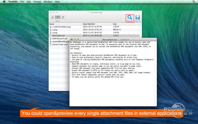
Task: Select the Similar Finder plan file
Action: click(x=60, y=44)
